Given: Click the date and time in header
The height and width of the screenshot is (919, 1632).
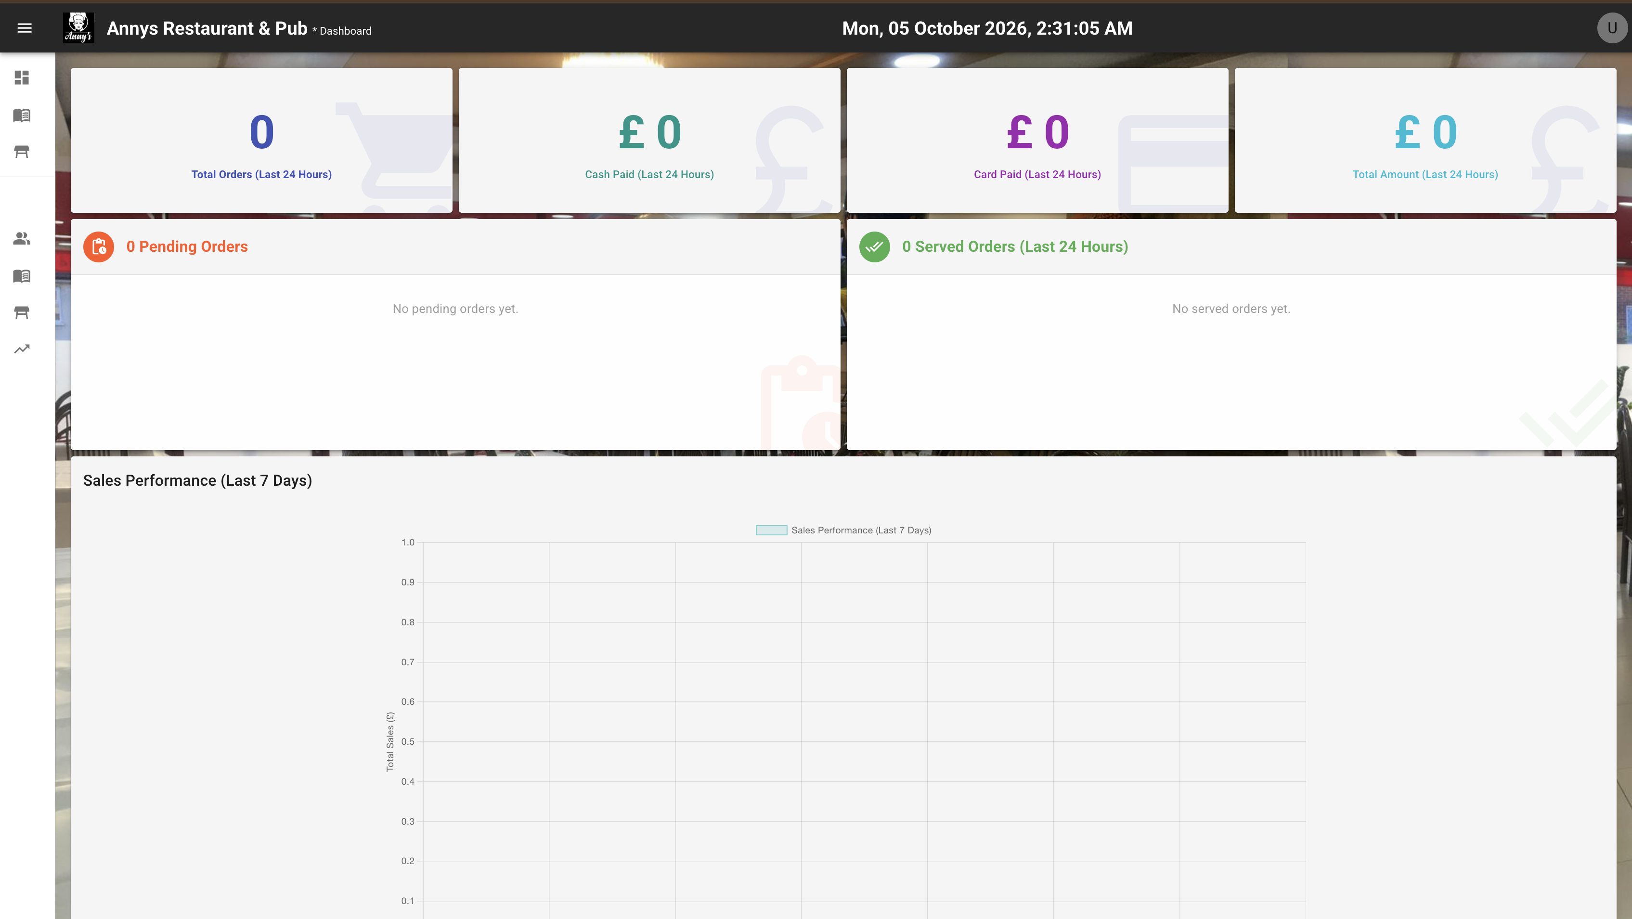Looking at the screenshot, I should (x=987, y=28).
